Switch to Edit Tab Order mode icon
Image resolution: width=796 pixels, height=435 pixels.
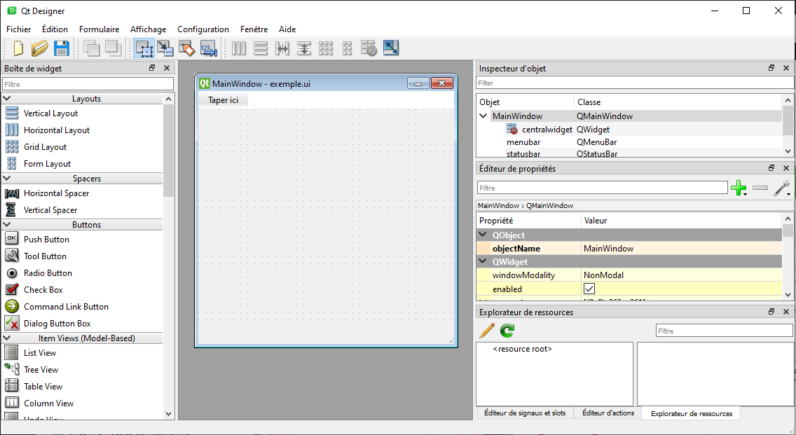[209, 48]
